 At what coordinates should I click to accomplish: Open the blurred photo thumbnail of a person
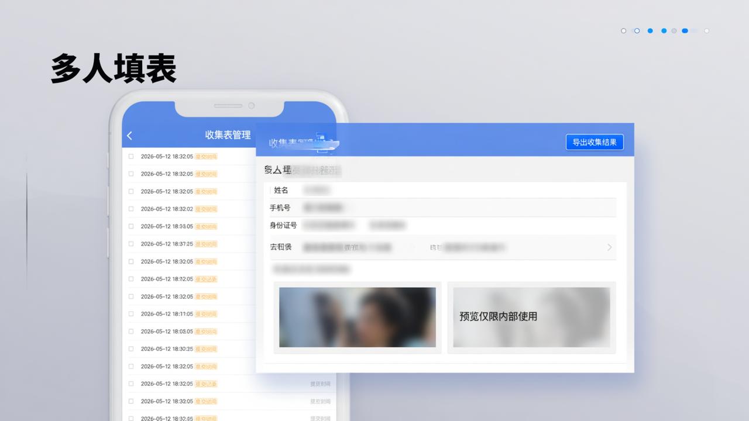click(358, 318)
